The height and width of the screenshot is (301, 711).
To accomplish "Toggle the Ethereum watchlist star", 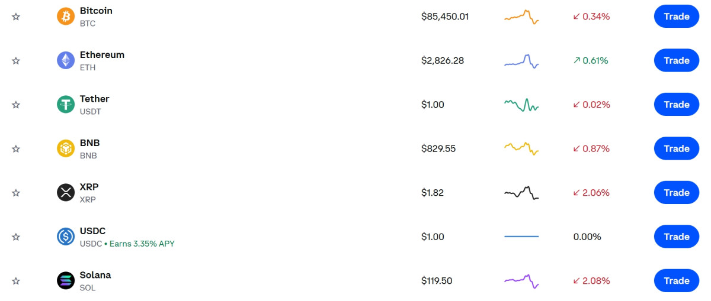I will (x=16, y=60).
